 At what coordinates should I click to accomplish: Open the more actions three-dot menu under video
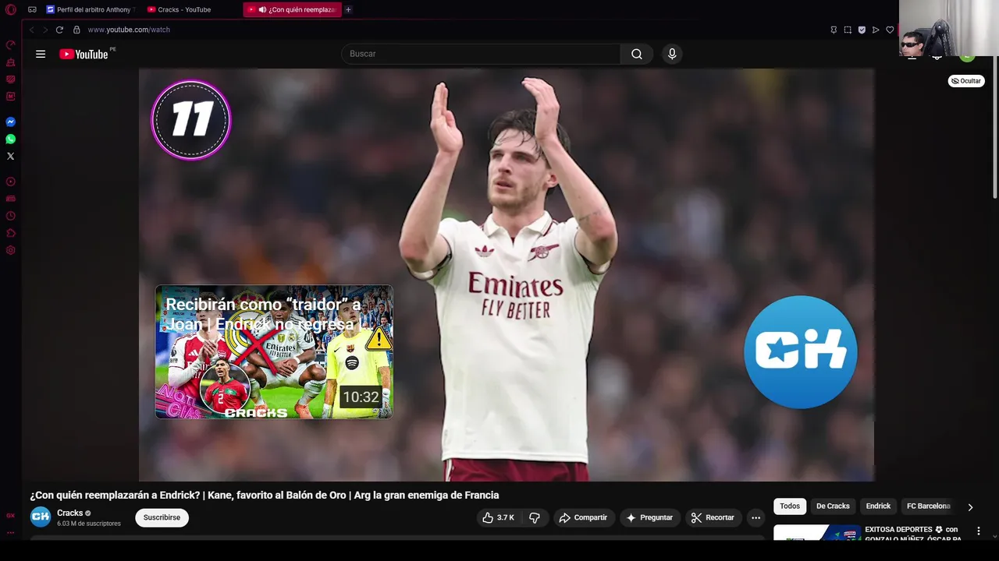pos(755,517)
